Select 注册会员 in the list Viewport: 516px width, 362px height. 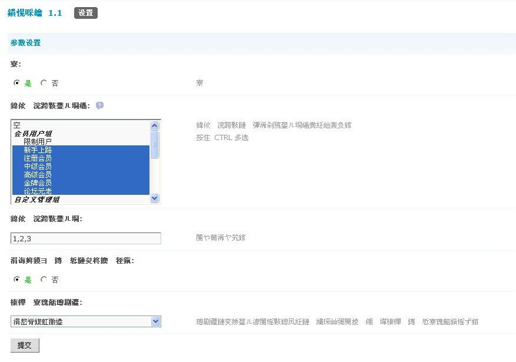(81, 158)
